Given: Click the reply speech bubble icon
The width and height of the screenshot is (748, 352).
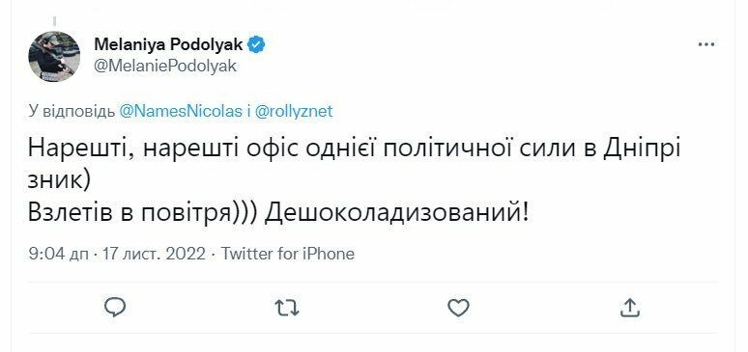Looking at the screenshot, I should 115,308.
